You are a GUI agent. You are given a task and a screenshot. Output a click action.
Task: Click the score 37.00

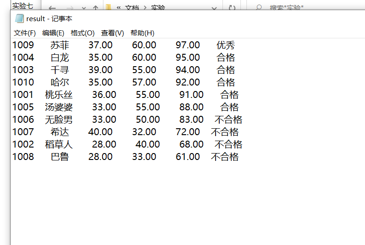pyautogui.click(x=100, y=45)
